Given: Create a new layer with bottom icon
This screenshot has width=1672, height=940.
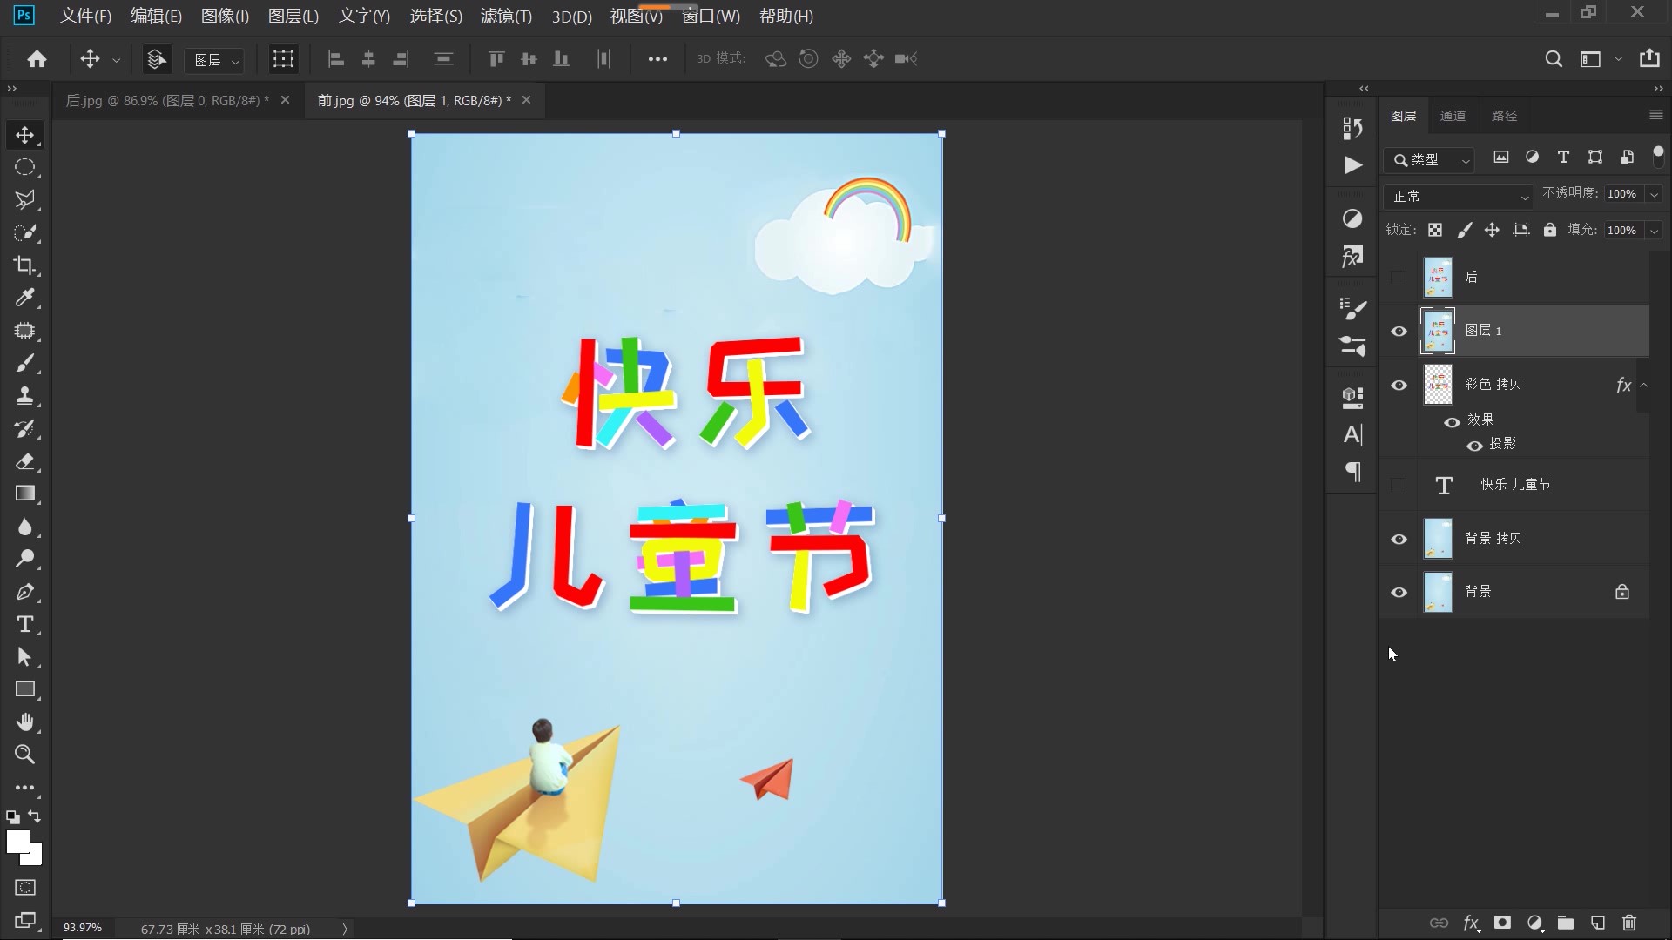Looking at the screenshot, I should 1597,923.
